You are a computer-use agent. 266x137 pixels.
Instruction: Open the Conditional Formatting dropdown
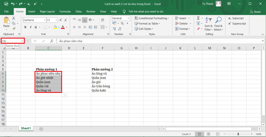click(x=152, y=18)
